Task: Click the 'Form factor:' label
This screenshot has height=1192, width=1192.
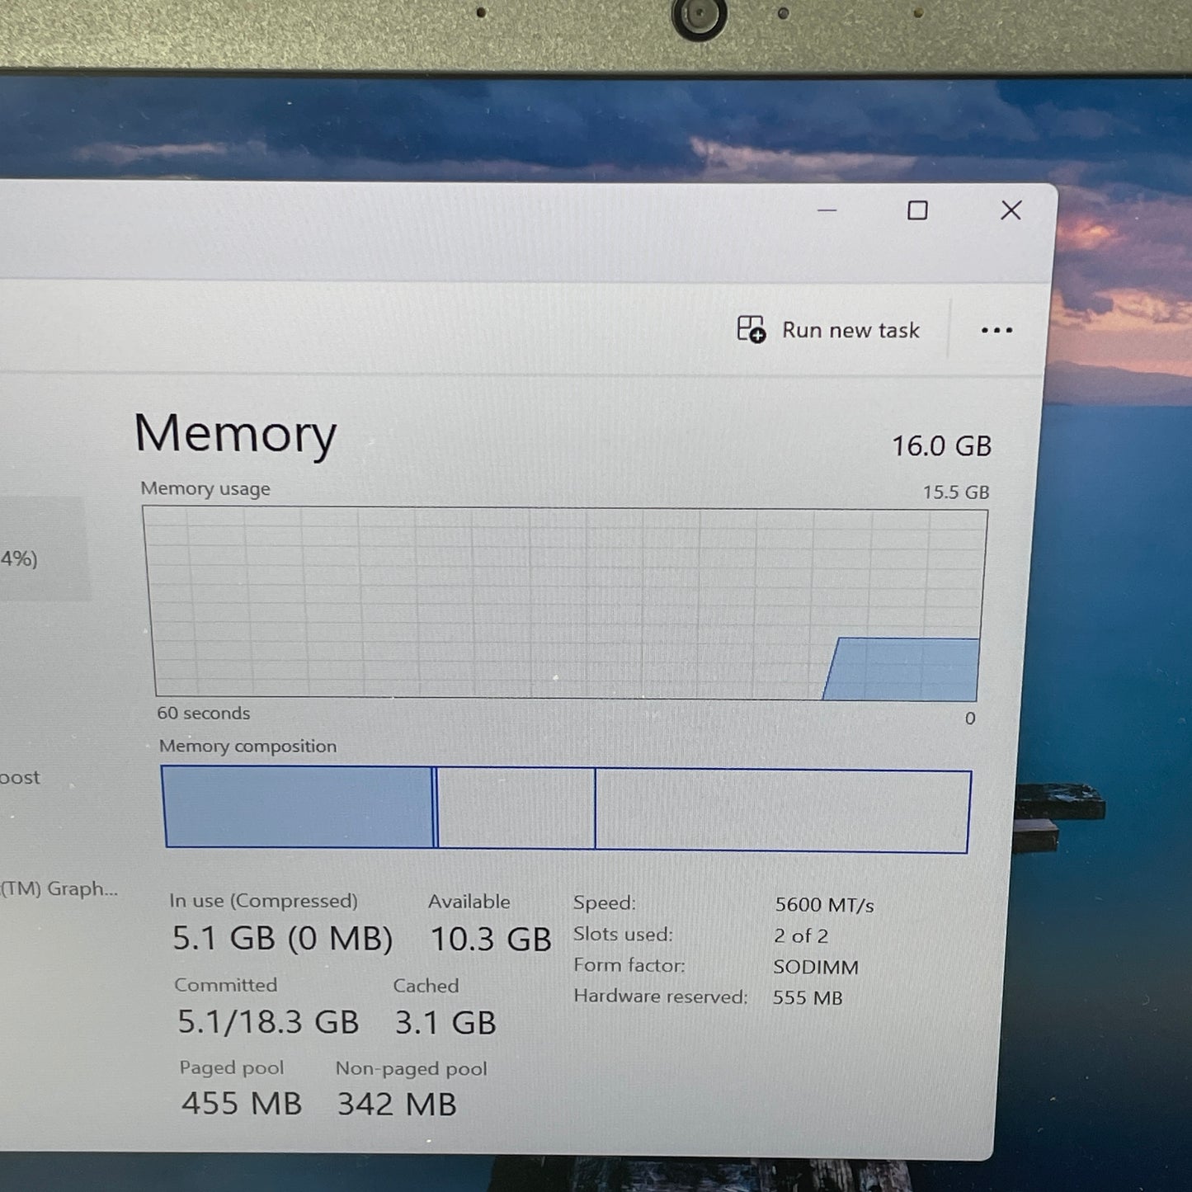Action: click(629, 964)
